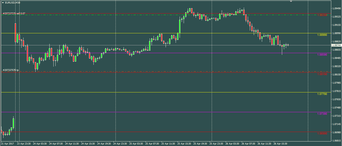Click the 26 Apr 15:30 time label
342x146 pixels.
coord(280,144)
